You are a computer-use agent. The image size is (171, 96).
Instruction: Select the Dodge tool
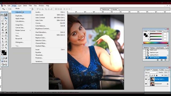tap(6, 35)
